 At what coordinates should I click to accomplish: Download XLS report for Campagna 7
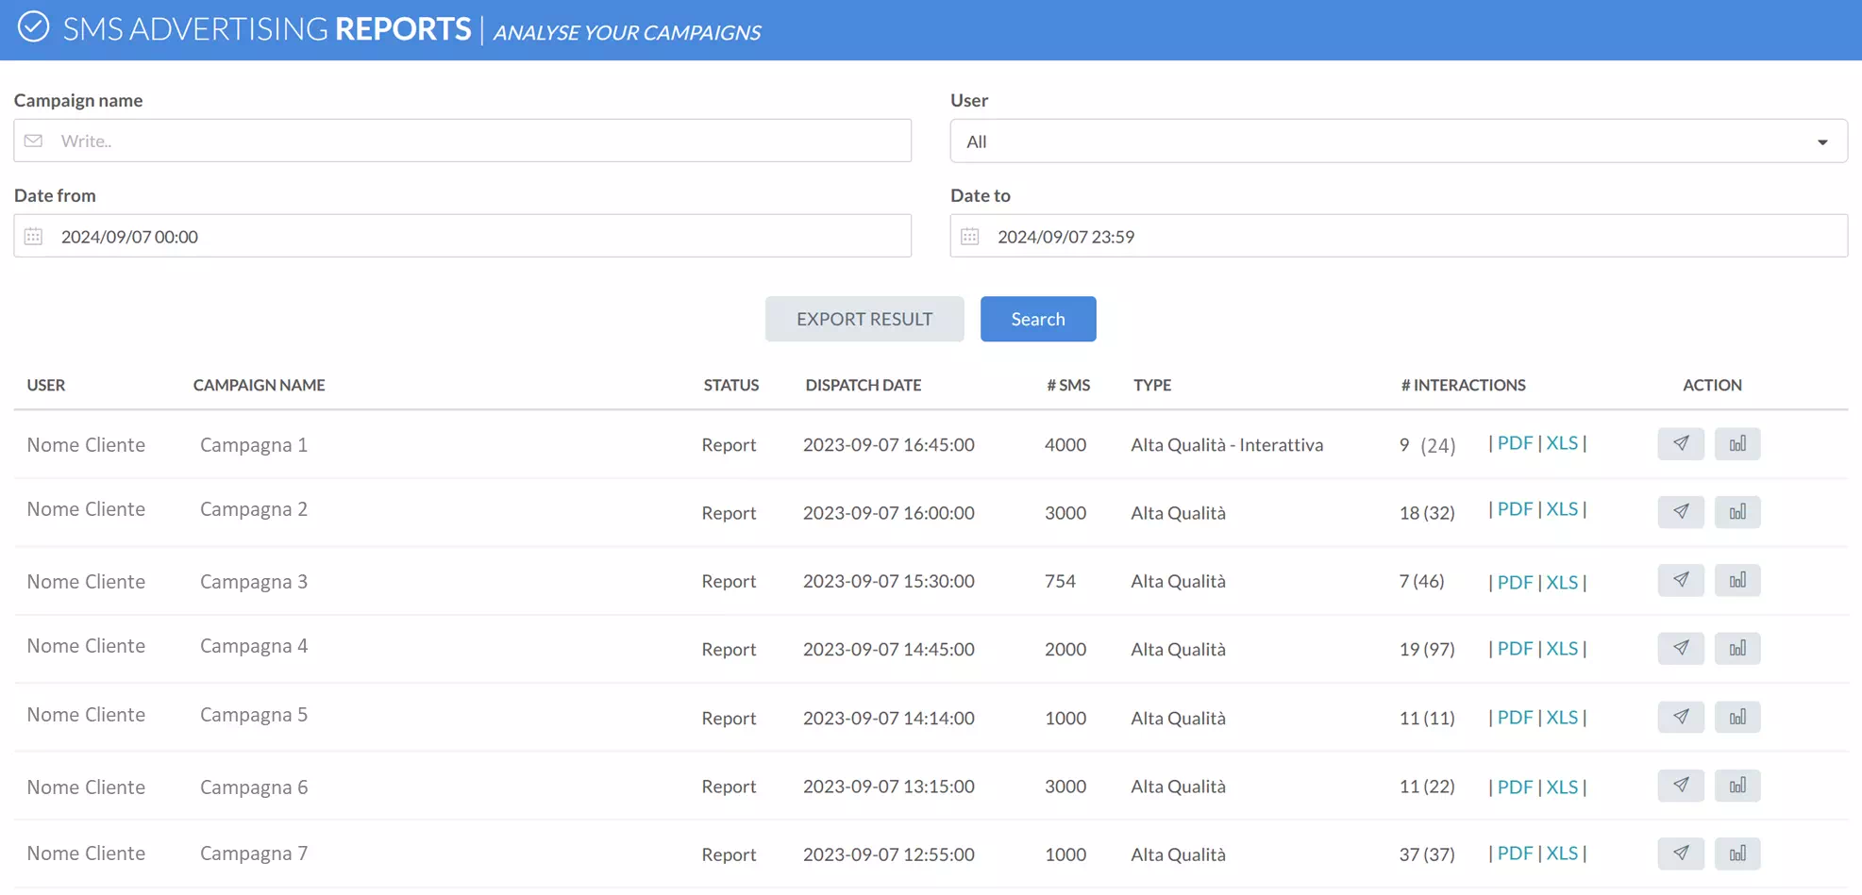click(1562, 853)
